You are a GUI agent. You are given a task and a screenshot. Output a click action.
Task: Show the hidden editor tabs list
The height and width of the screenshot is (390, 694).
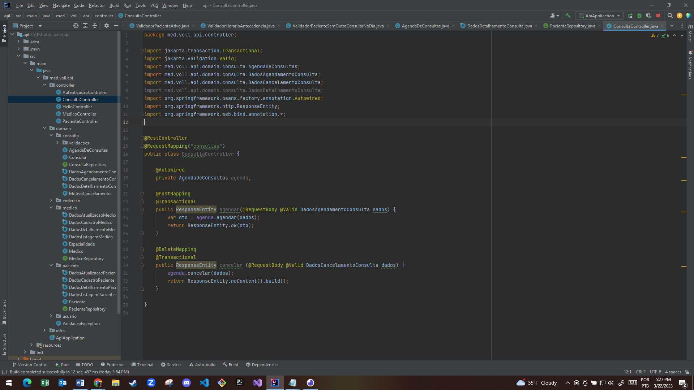point(672,26)
